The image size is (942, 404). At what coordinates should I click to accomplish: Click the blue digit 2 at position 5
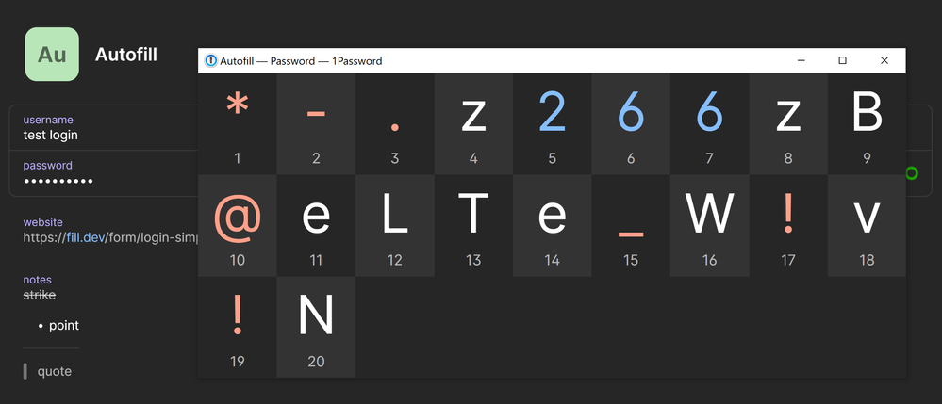(x=553, y=122)
